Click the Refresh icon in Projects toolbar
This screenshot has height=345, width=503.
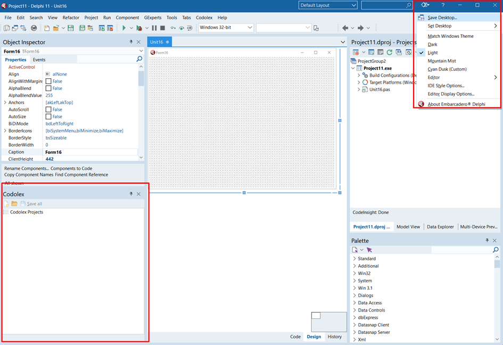[390, 52]
